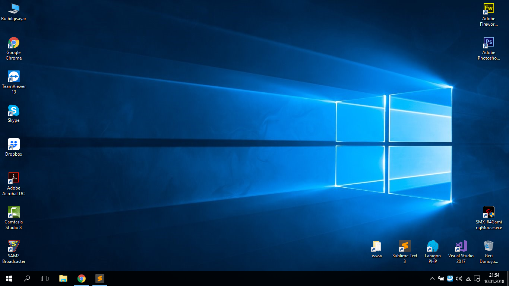The height and width of the screenshot is (286, 509).
Task: Select the Skype desktop shortcut
Action: pos(14,114)
